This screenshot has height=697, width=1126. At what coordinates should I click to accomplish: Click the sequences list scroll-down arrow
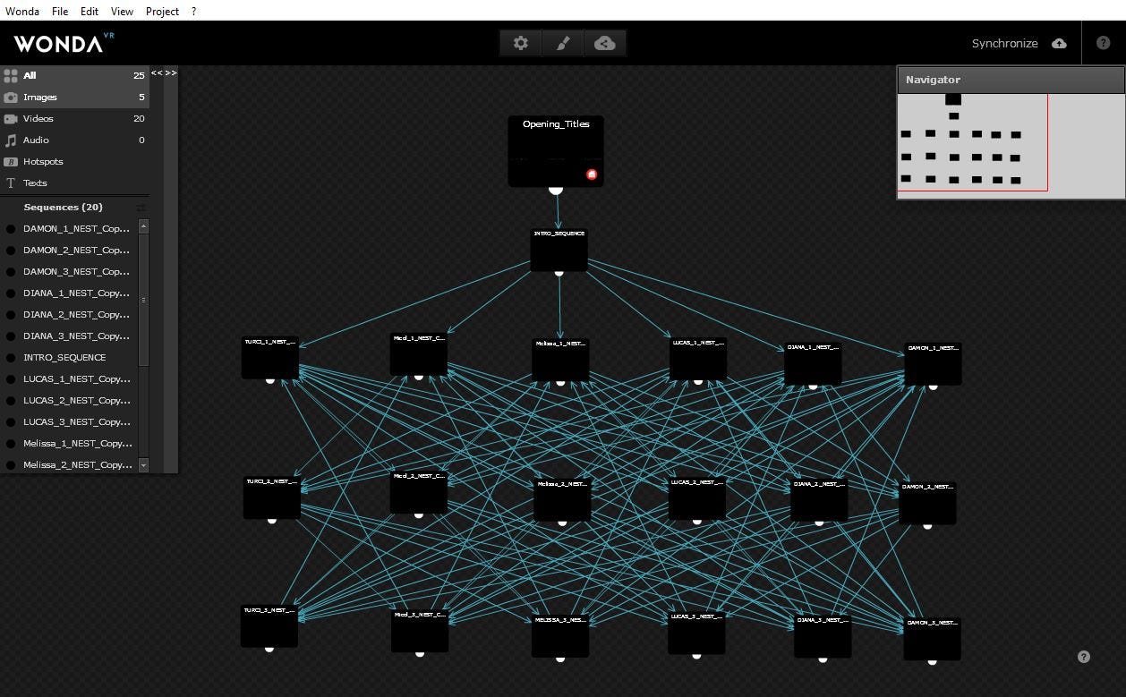[x=143, y=465]
